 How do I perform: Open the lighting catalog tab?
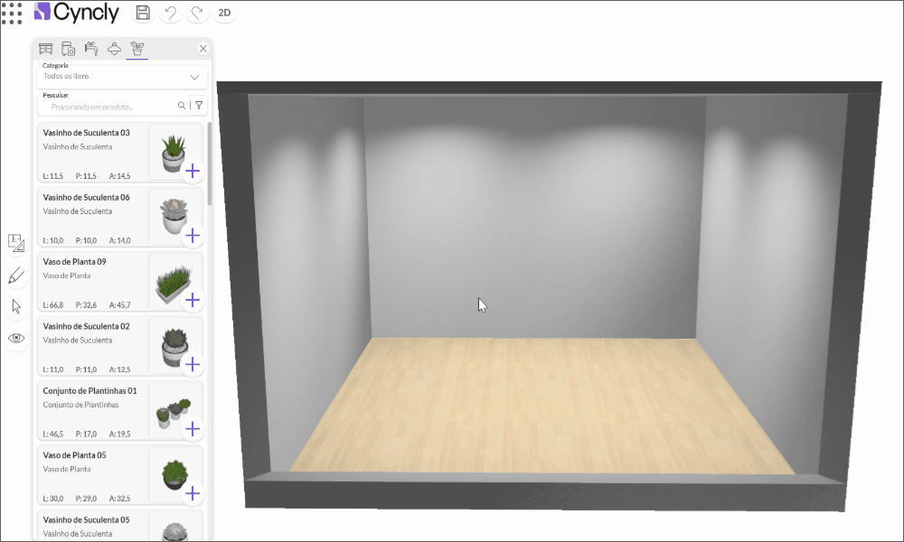click(114, 49)
